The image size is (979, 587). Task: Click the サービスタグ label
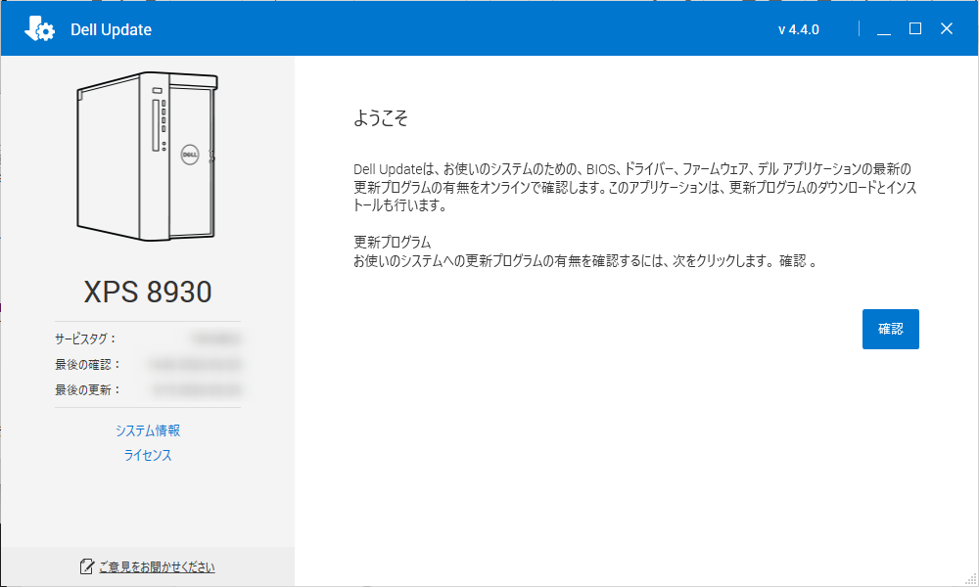point(85,339)
